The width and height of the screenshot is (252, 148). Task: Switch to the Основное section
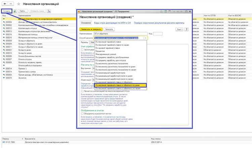pyautogui.click(x=86, y=23)
